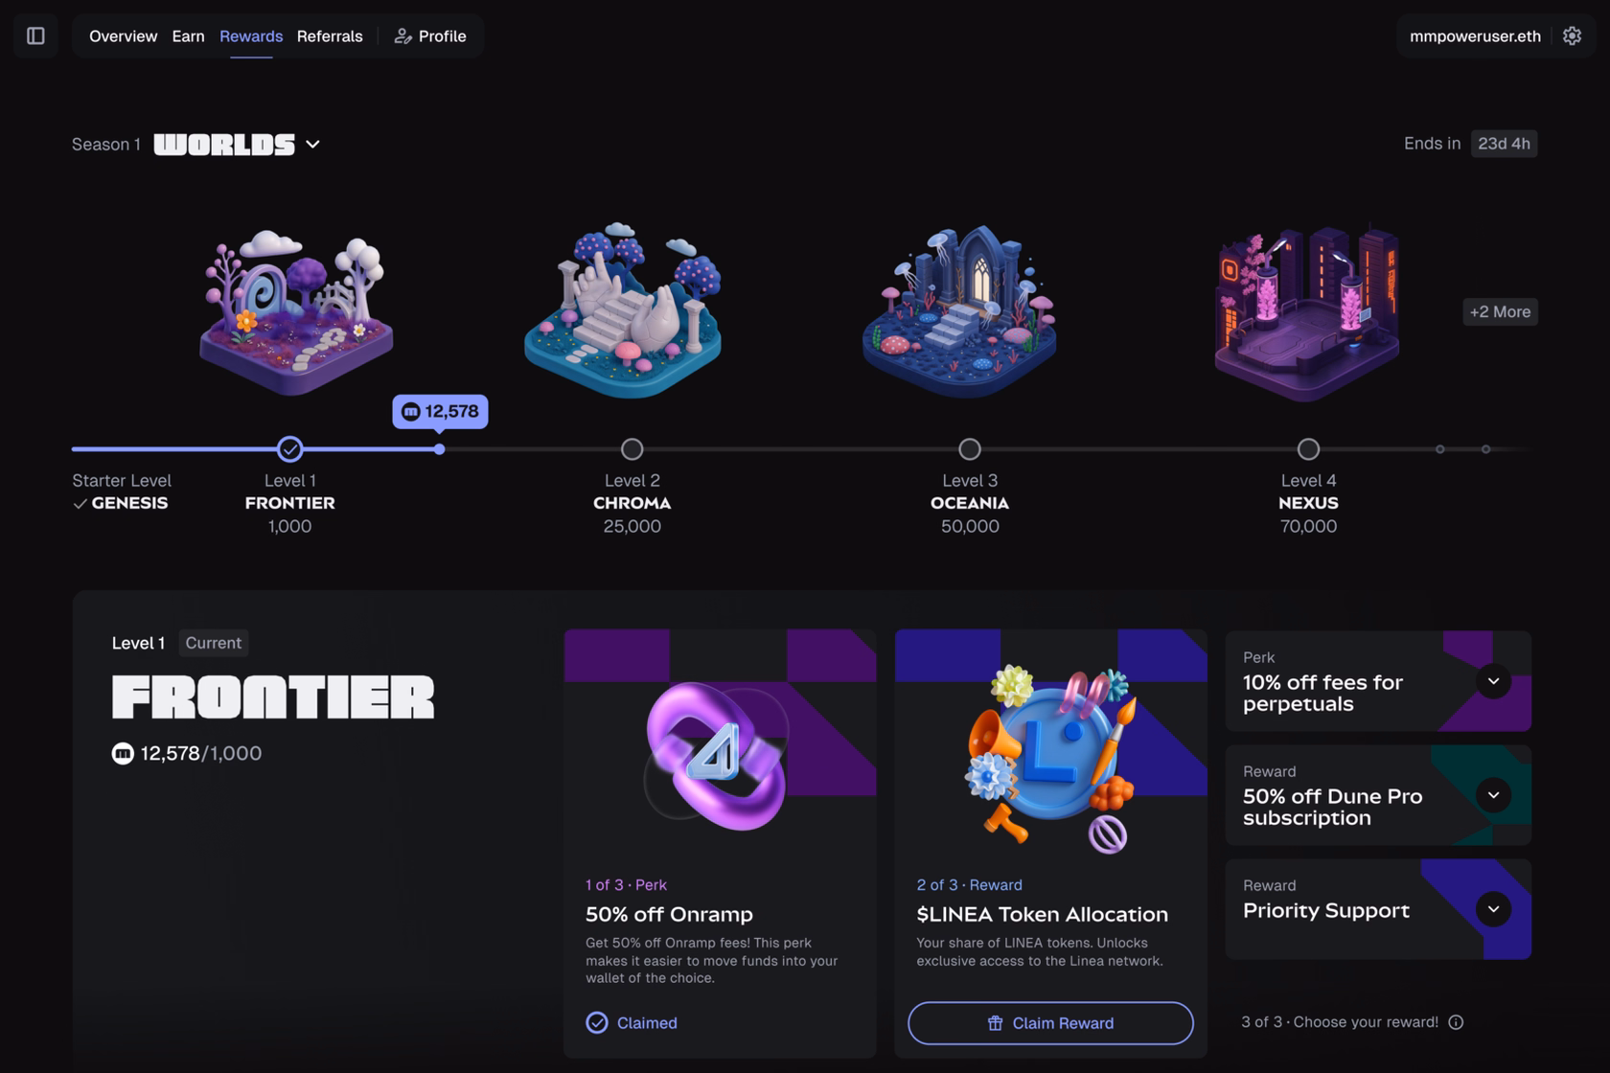Screen dimensions: 1610x1073
Task: Select the Level 3 Oceania progress node
Action: (x=970, y=448)
